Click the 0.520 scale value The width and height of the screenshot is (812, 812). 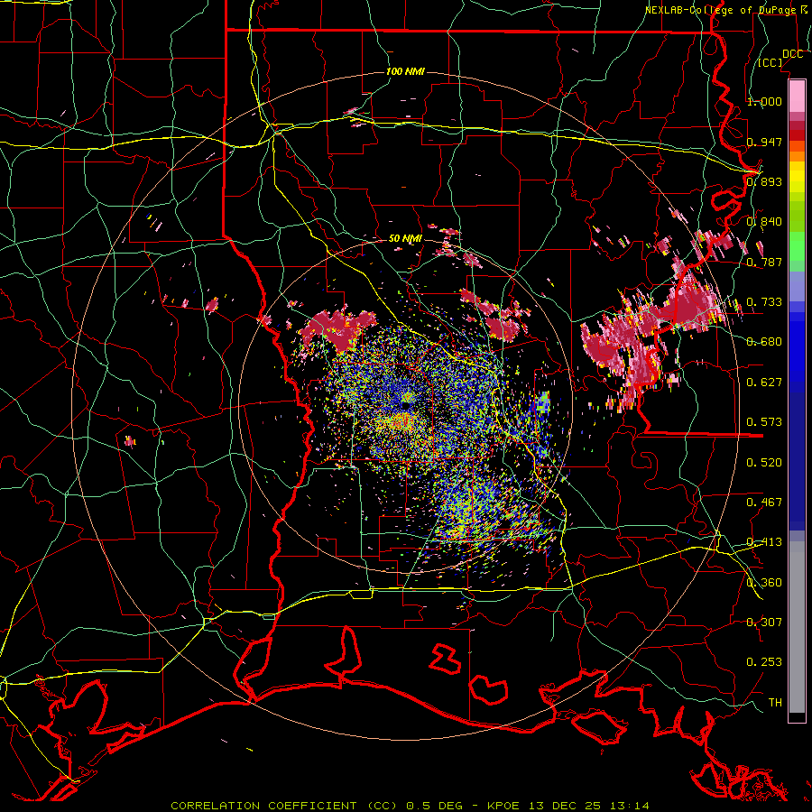(x=764, y=463)
